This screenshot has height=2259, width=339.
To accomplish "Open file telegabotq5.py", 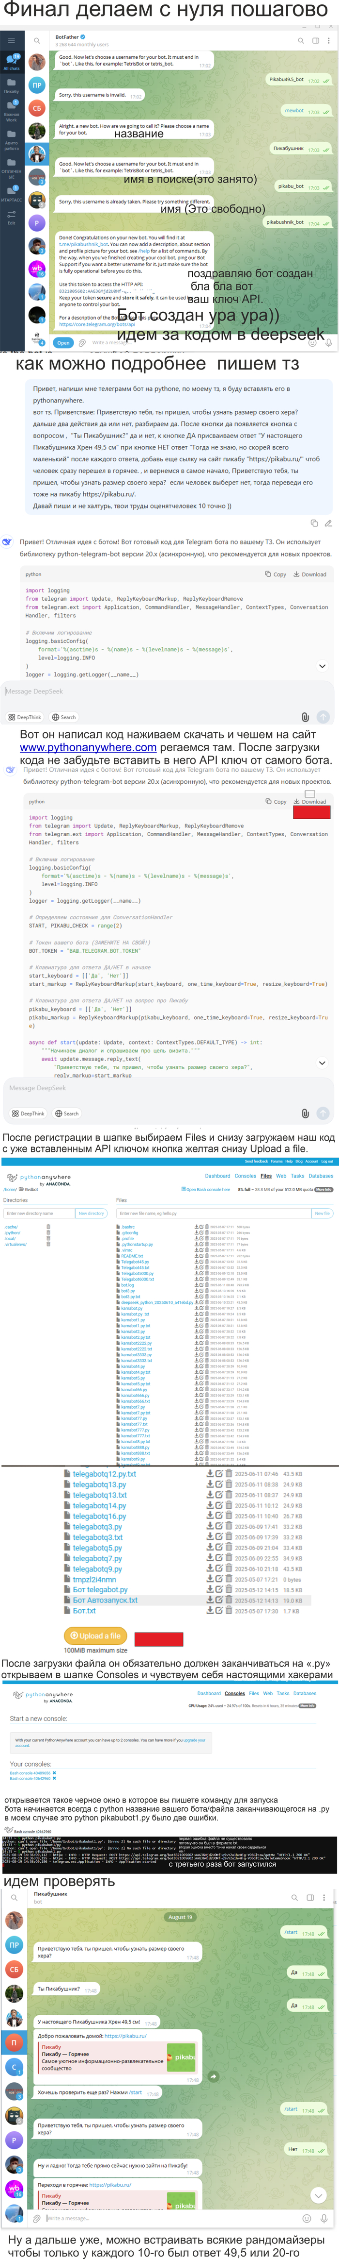I will click(97, 1548).
